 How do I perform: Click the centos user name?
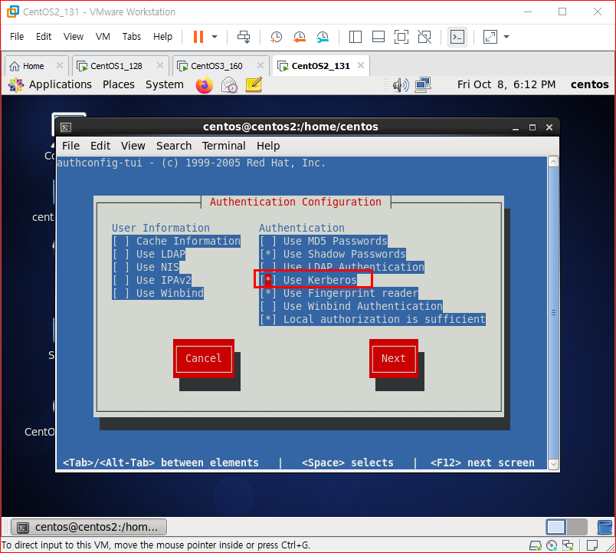click(590, 84)
